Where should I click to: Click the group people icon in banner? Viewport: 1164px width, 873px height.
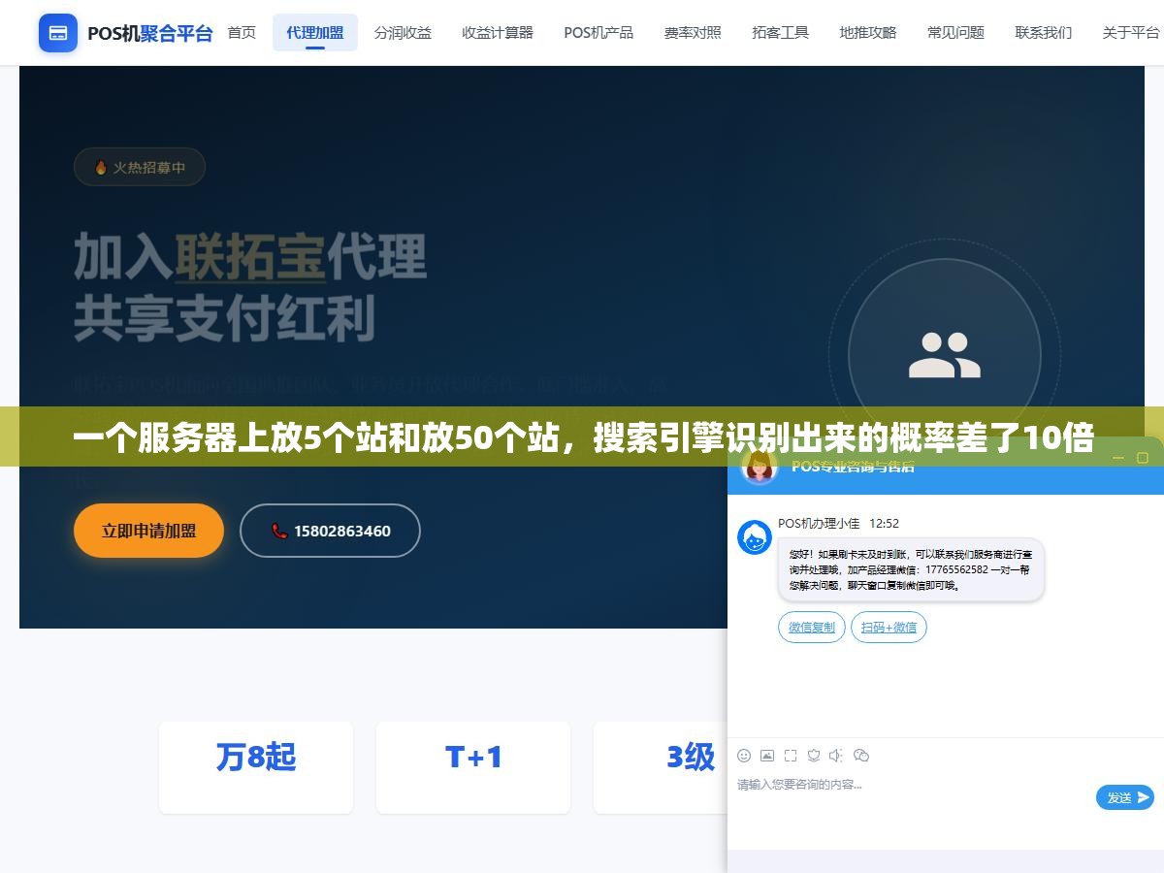coord(944,355)
